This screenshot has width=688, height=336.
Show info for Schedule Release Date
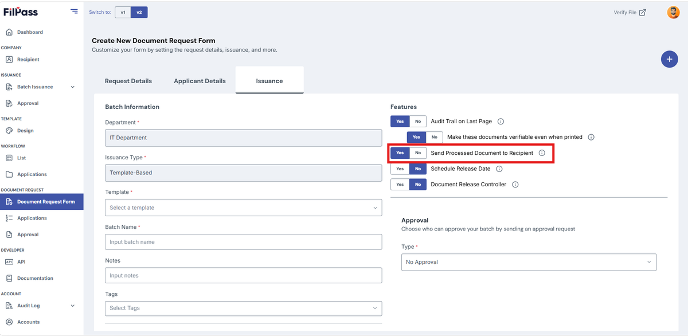pyautogui.click(x=499, y=169)
